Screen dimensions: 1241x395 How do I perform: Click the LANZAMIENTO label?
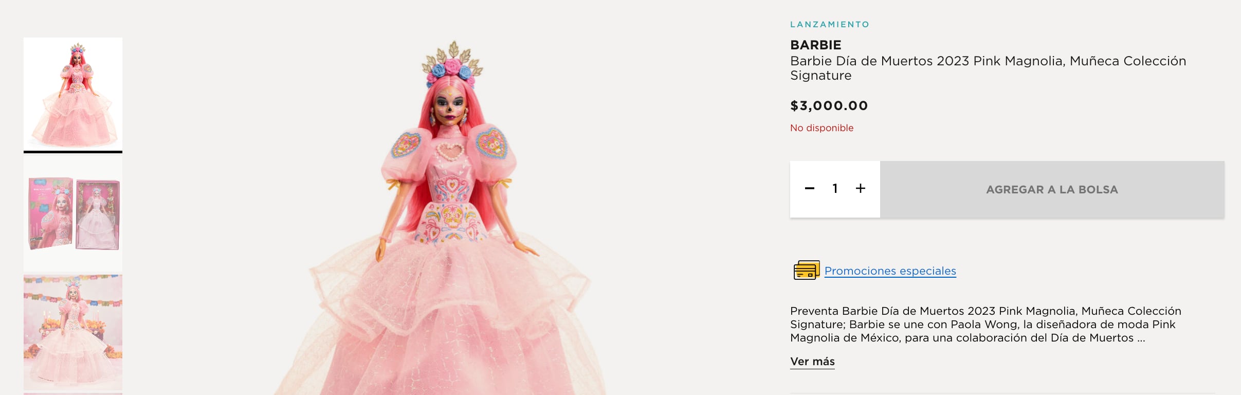[829, 24]
